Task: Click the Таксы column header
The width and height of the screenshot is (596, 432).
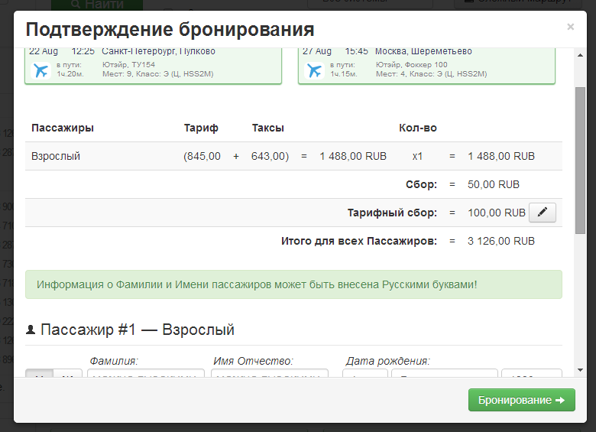Action: (x=267, y=128)
